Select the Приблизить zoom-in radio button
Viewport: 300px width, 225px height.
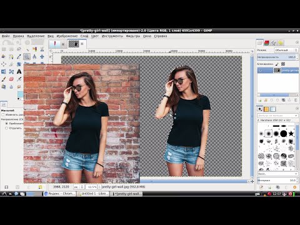pos(6,124)
